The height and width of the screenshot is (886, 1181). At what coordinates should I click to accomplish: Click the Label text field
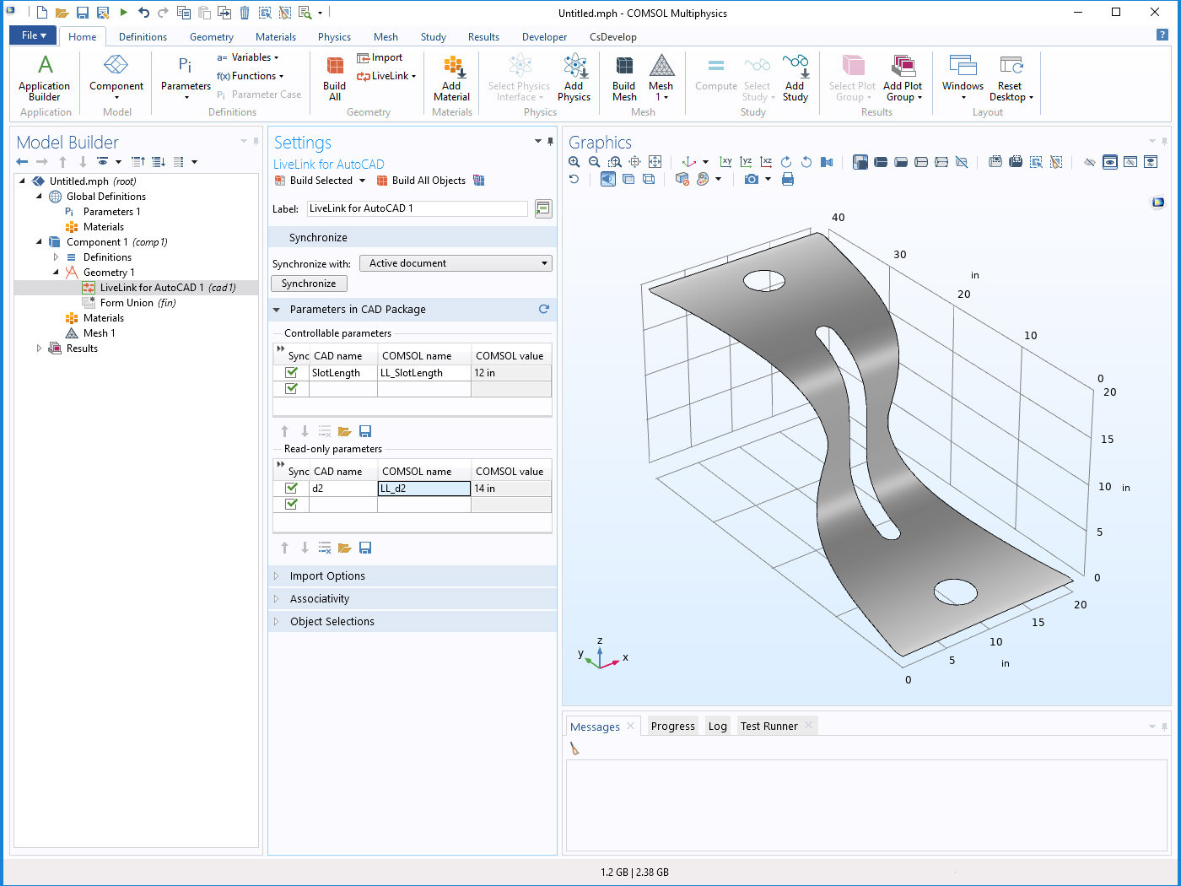coord(417,208)
